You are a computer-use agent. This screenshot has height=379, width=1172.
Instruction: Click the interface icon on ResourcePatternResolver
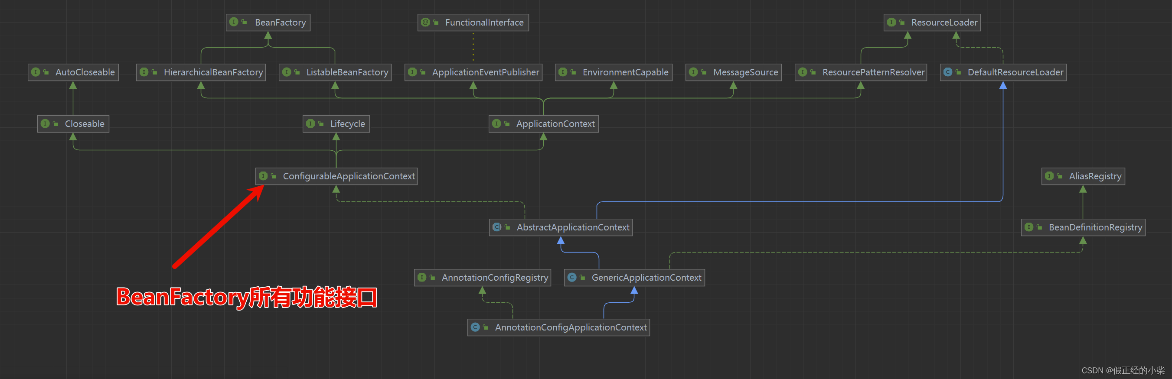pos(803,72)
